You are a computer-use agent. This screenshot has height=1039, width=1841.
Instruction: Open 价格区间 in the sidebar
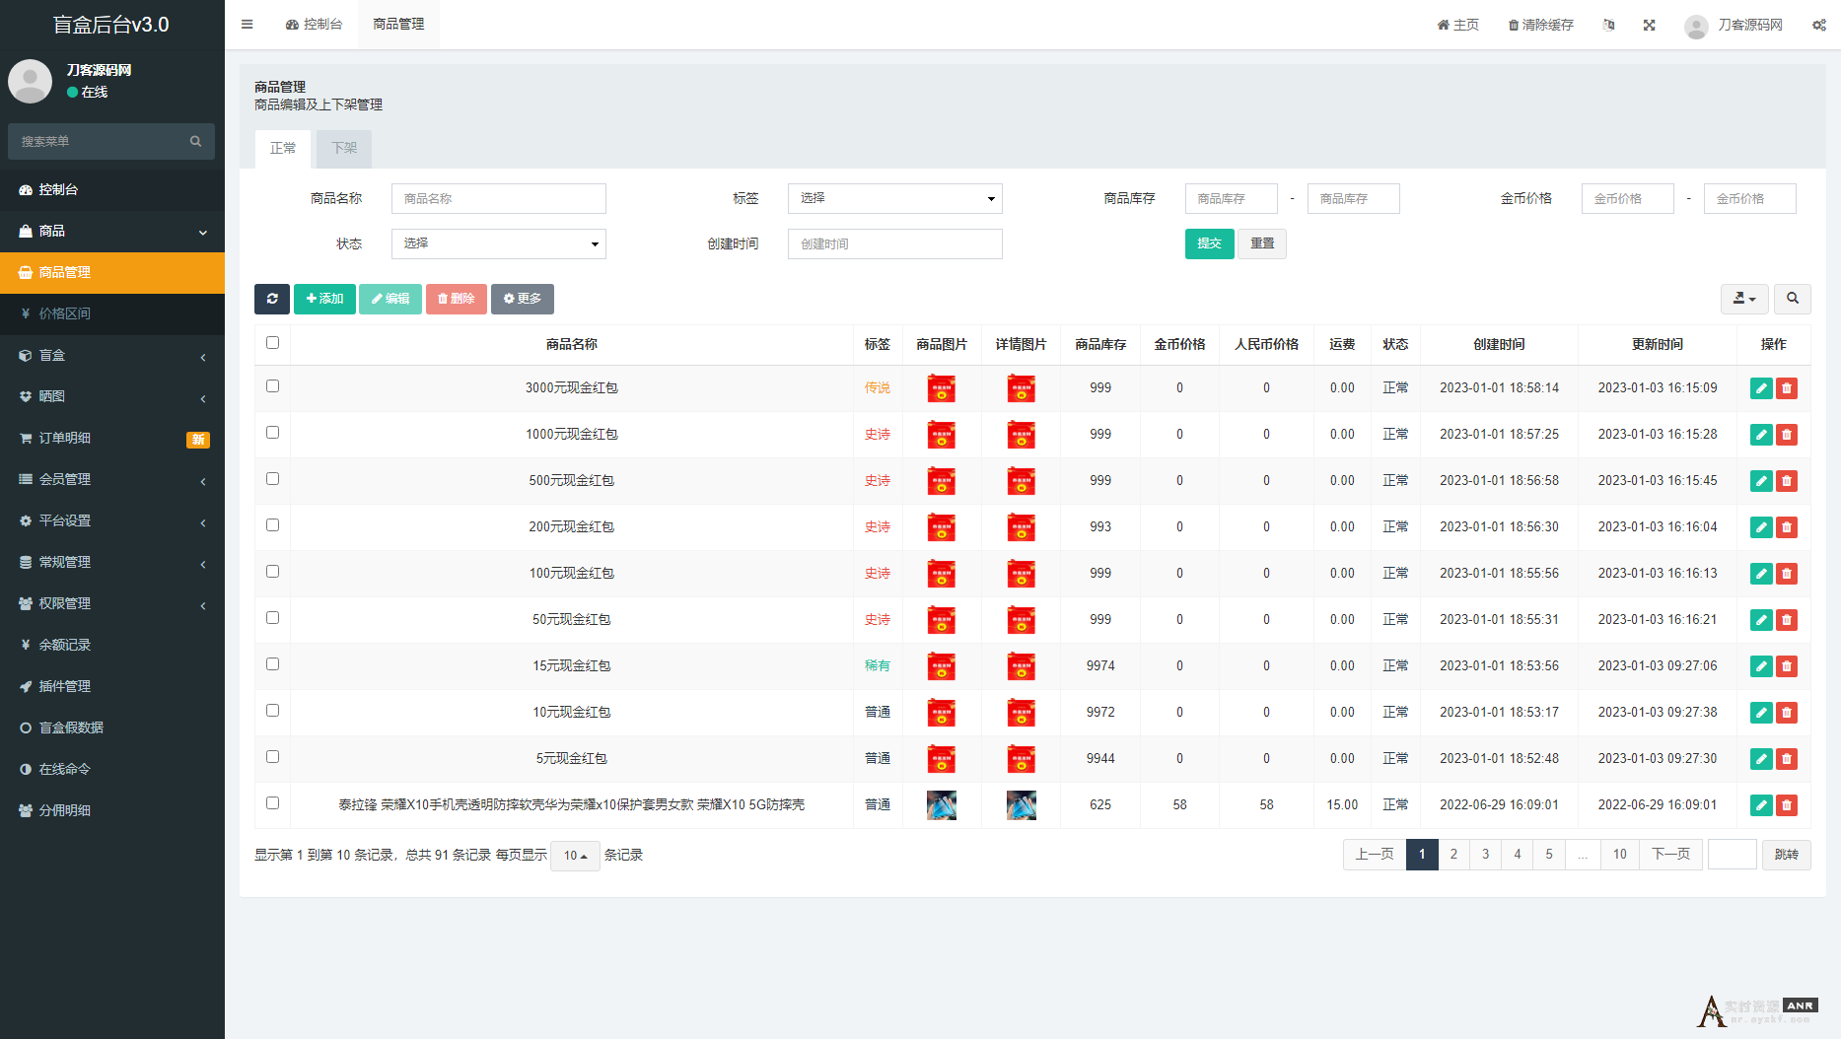point(112,313)
